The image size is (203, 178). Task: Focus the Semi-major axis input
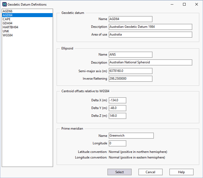point(130,71)
